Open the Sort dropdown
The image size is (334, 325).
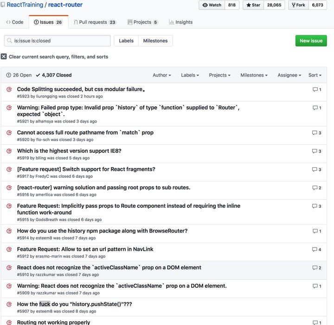315,75
